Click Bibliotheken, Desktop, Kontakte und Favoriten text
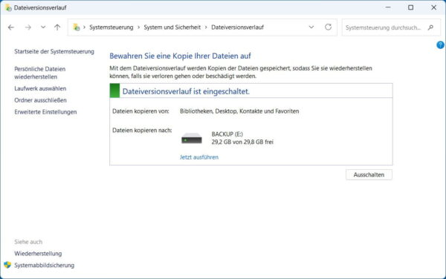The height and width of the screenshot is (279, 446). (239, 111)
